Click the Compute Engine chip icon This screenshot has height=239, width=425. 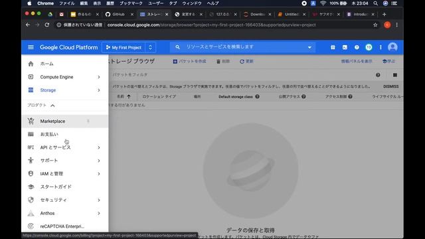(x=31, y=77)
